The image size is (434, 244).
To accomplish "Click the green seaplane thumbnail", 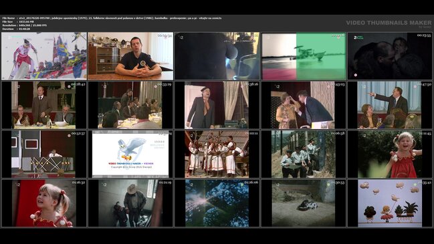I will [x=304, y=56].
